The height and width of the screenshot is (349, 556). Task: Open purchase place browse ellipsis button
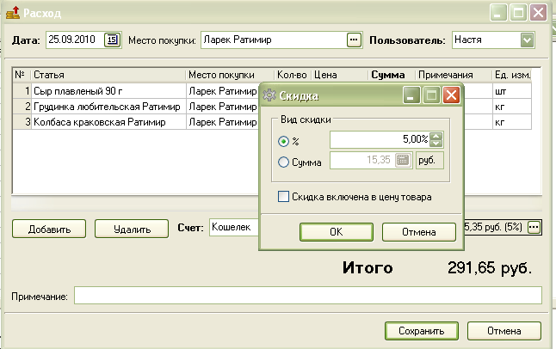pos(354,40)
